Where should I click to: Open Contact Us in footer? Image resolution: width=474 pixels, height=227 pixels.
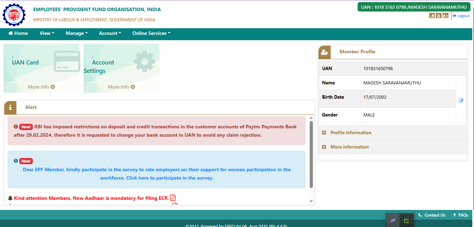pyautogui.click(x=432, y=215)
